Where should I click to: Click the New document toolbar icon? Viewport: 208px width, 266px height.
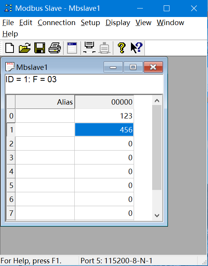point(10,48)
